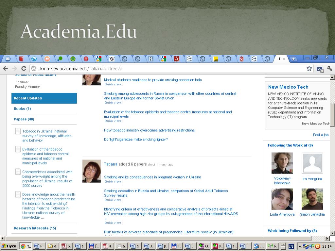This screenshot has height=251, width=335.
Task: Open the Recent Updates sidebar section
Action: (44, 98)
